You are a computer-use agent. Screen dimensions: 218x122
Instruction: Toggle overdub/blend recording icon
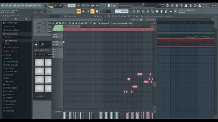pyautogui.click(x=92, y=5)
